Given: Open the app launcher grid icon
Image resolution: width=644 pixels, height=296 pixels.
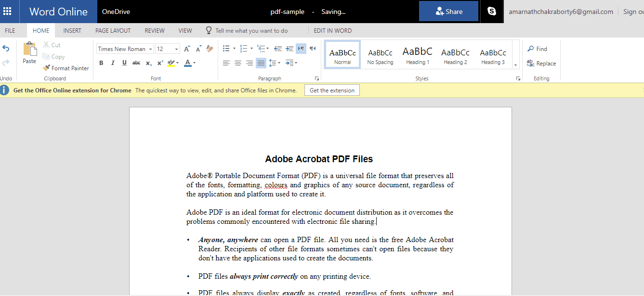Looking at the screenshot, I should click(8, 12).
